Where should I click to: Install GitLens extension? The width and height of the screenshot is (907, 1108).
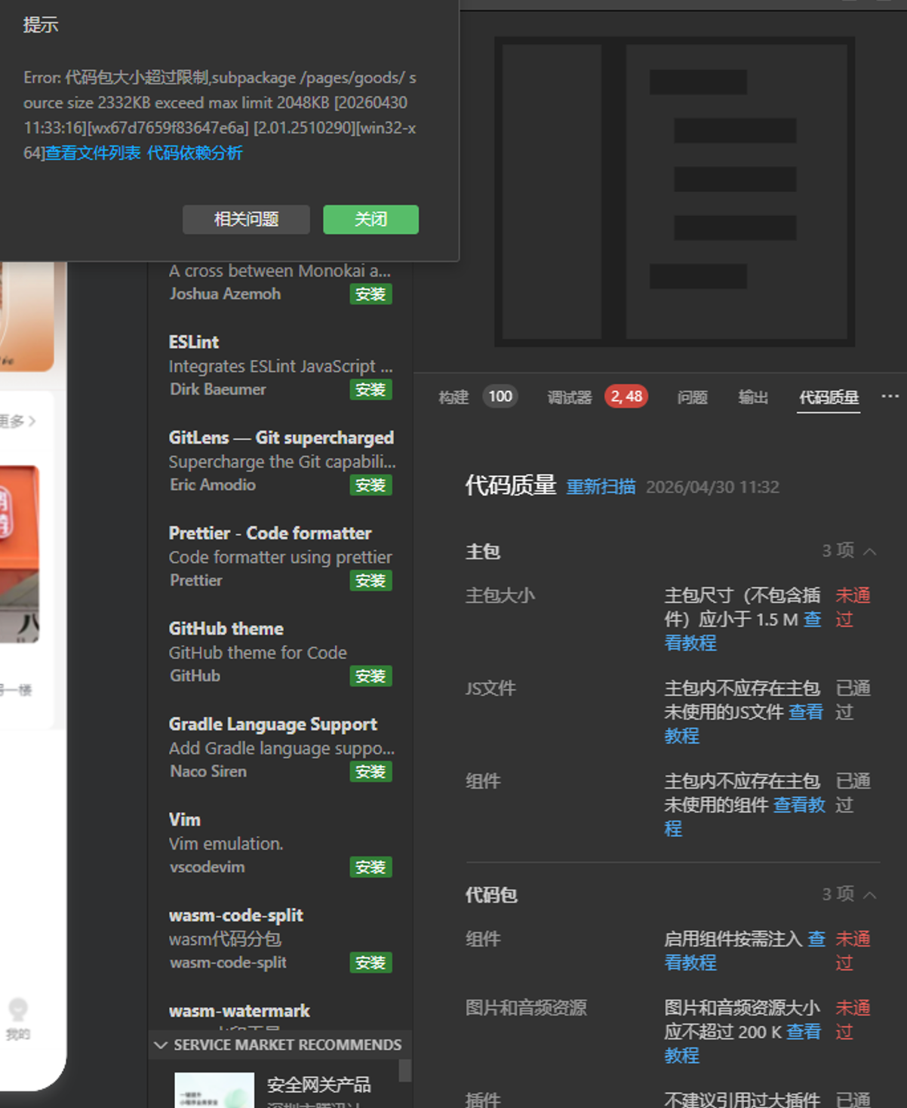pos(370,485)
